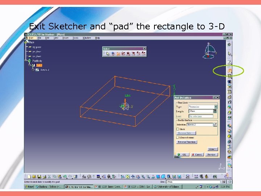Image resolution: width=261 pixels, height=196 pixels.
Task: Switch to Eudora Inbox on taskbar
Action: 49,187
